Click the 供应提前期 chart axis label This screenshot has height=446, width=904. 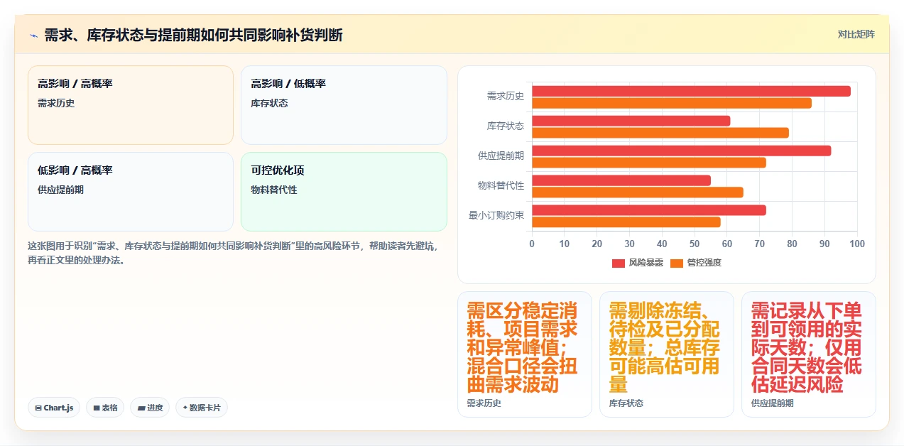coord(501,156)
